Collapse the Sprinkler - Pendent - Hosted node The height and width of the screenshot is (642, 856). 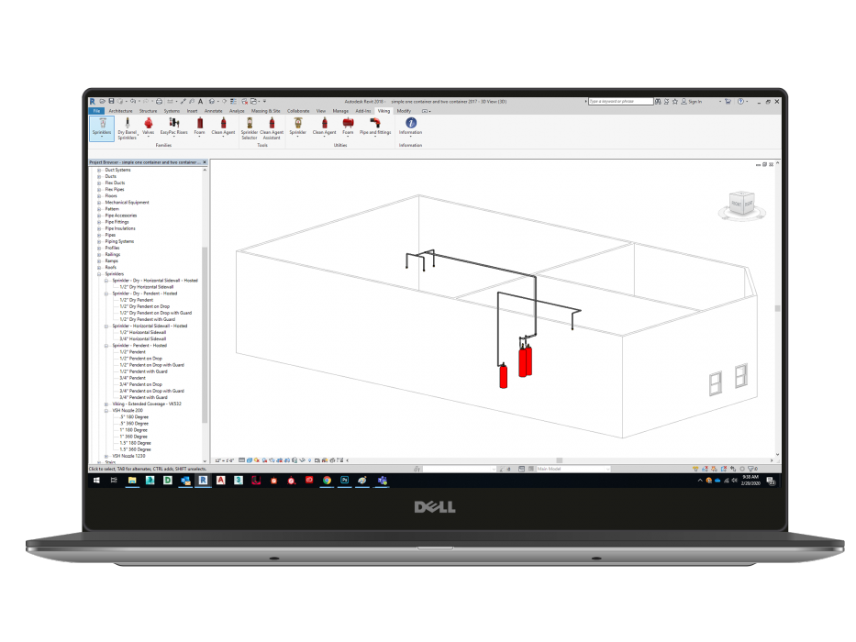pos(106,346)
